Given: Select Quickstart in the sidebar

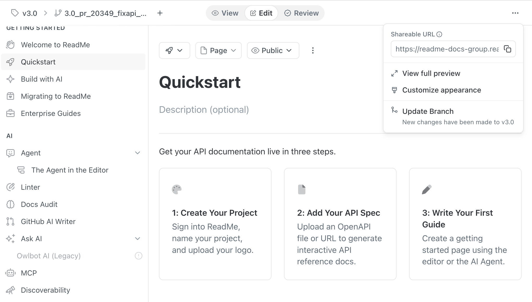Looking at the screenshot, I should 73,62.
